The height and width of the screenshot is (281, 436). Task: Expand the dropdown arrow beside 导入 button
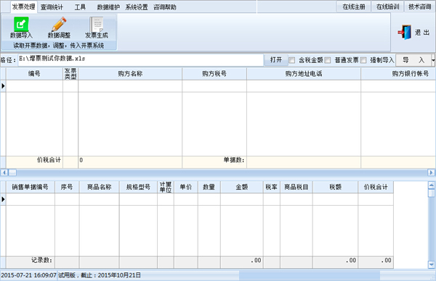pos(433,60)
